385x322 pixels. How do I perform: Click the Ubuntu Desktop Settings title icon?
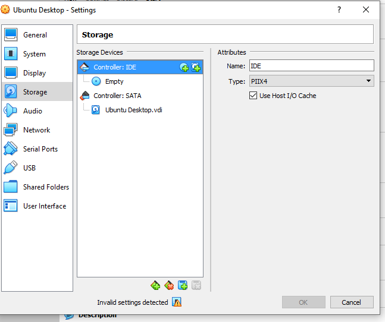[x=5, y=10]
